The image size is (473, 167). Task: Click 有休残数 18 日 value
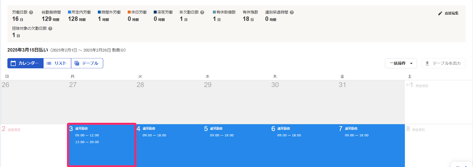(x=248, y=19)
